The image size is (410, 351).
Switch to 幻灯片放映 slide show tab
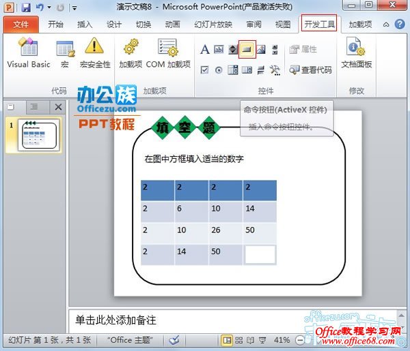213,25
